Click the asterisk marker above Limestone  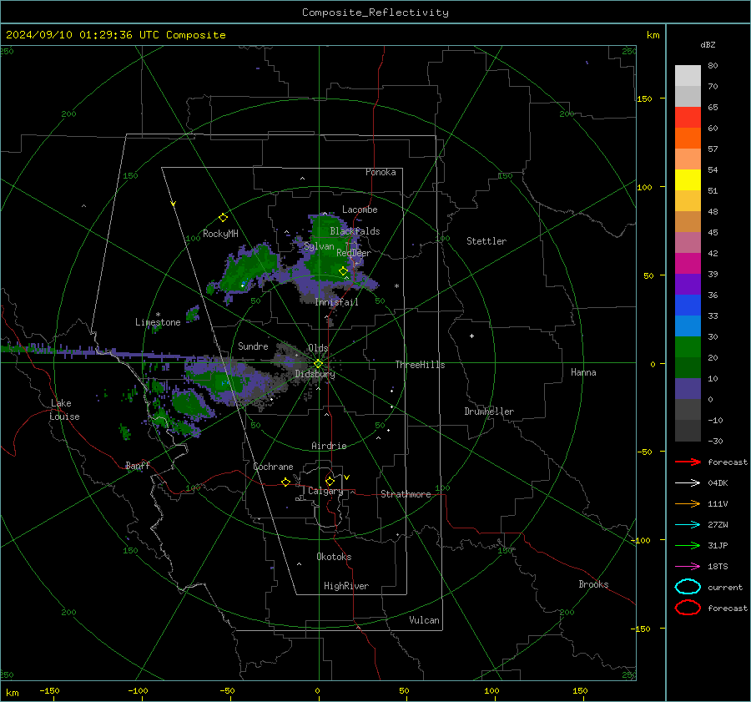[158, 315]
